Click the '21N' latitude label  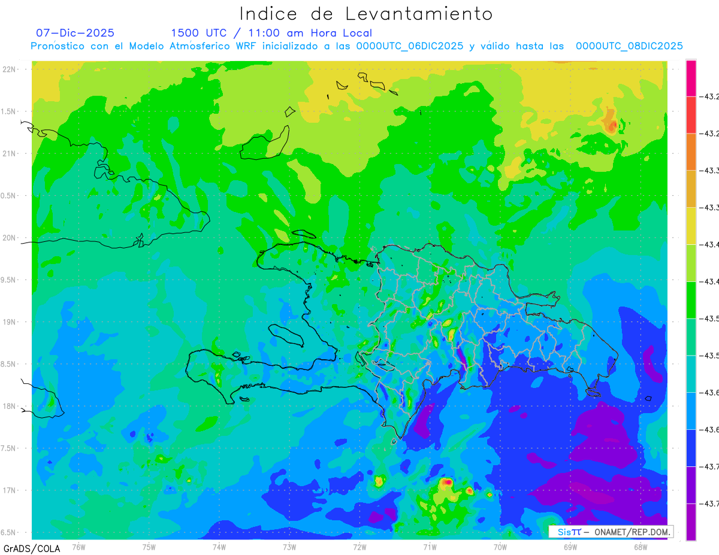pyautogui.click(x=10, y=153)
